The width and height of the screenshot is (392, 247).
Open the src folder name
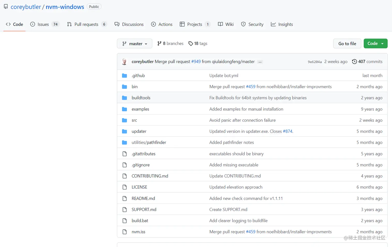[x=134, y=120]
